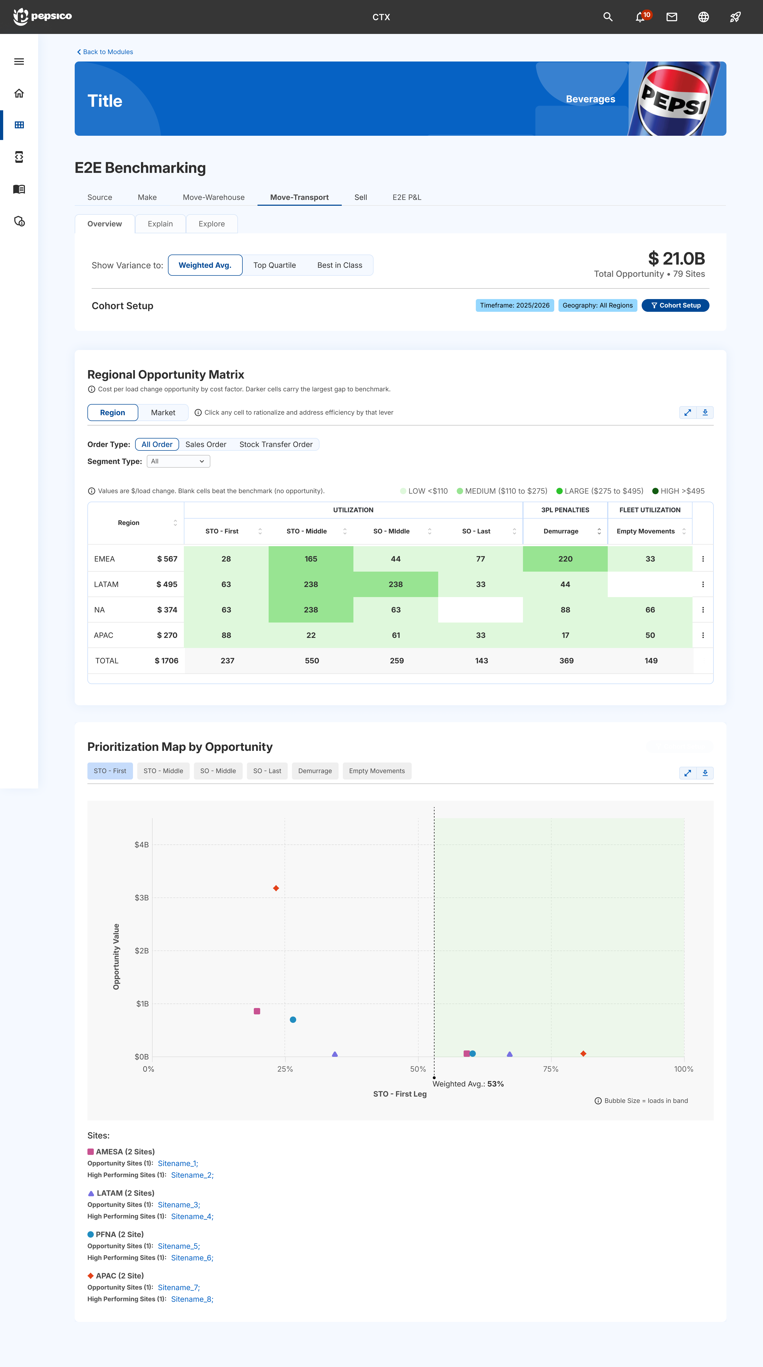Show Demurrage in prioritization map
This screenshot has height=1367, width=763.
(x=315, y=770)
